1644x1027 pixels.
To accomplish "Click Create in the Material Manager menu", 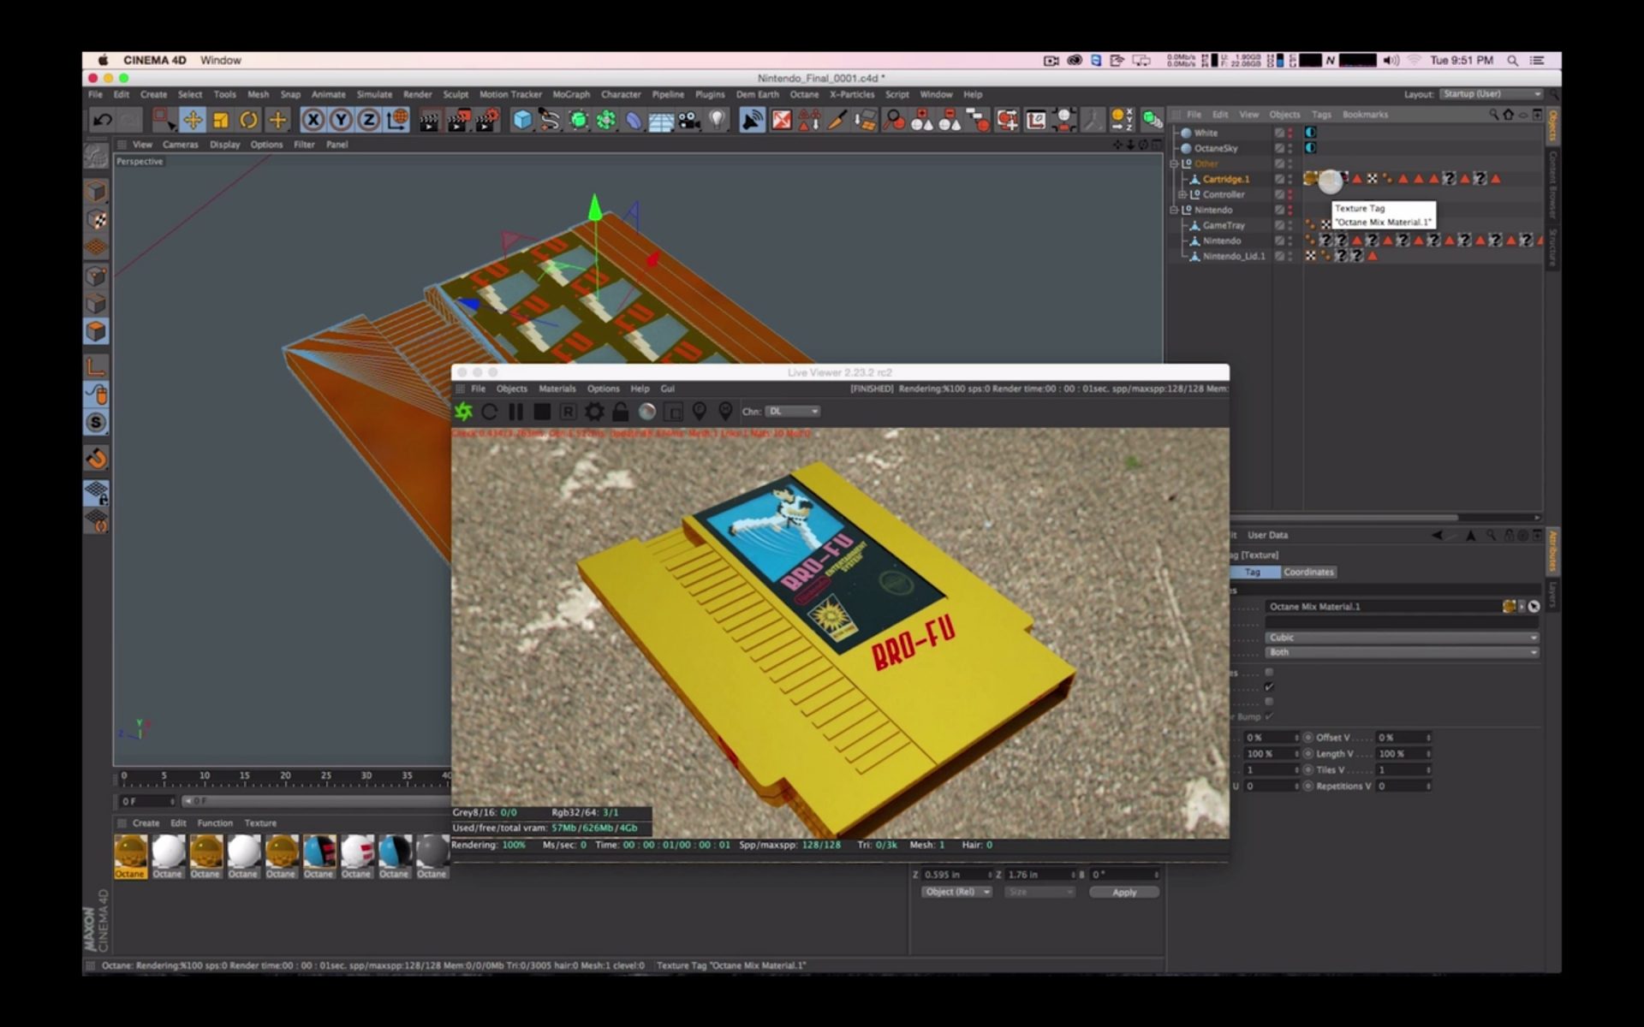I will click(x=146, y=823).
